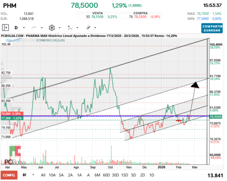Select the A time range
Viewport: 227px width, 181px height.
pos(88,175)
